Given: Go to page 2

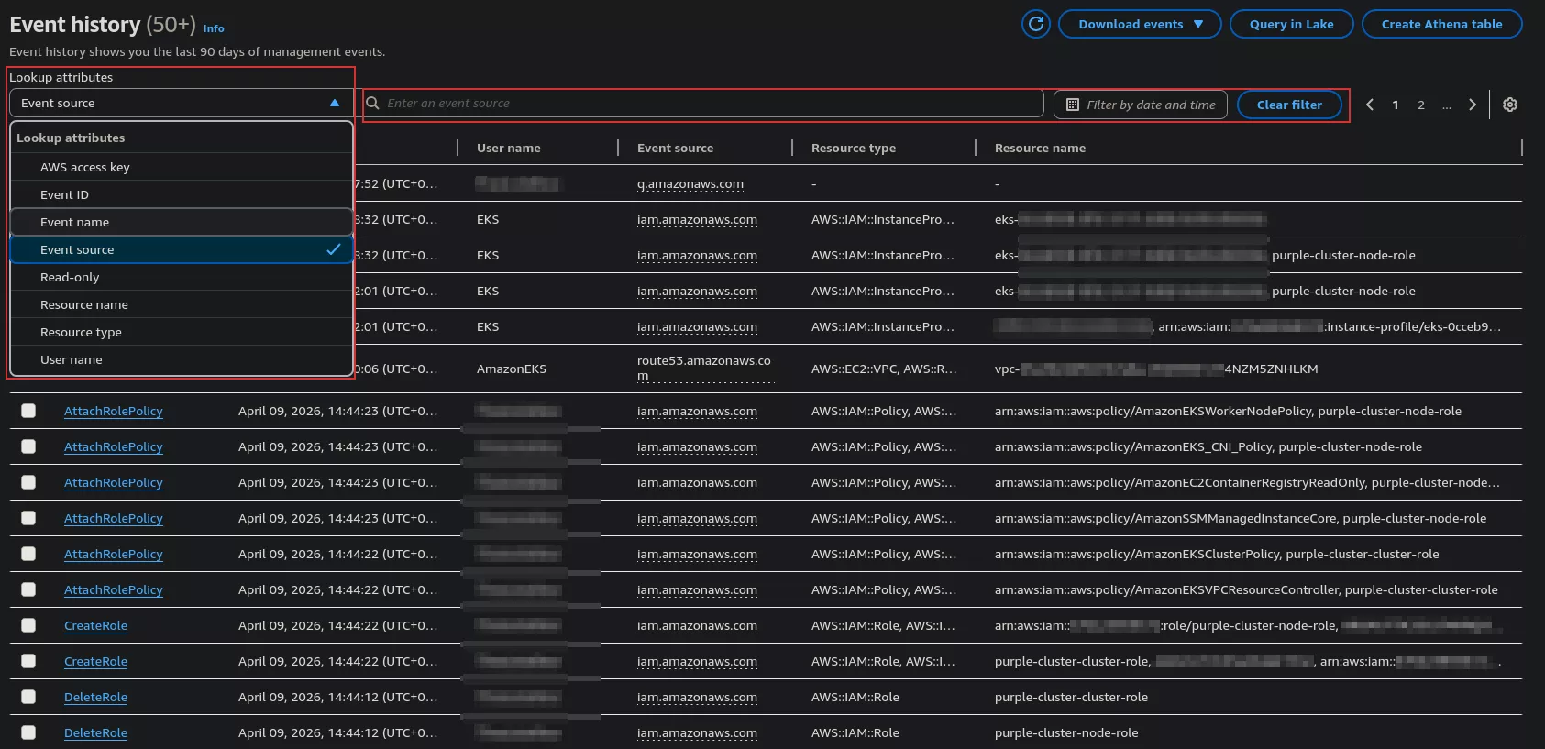Looking at the screenshot, I should click(1421, 105).
